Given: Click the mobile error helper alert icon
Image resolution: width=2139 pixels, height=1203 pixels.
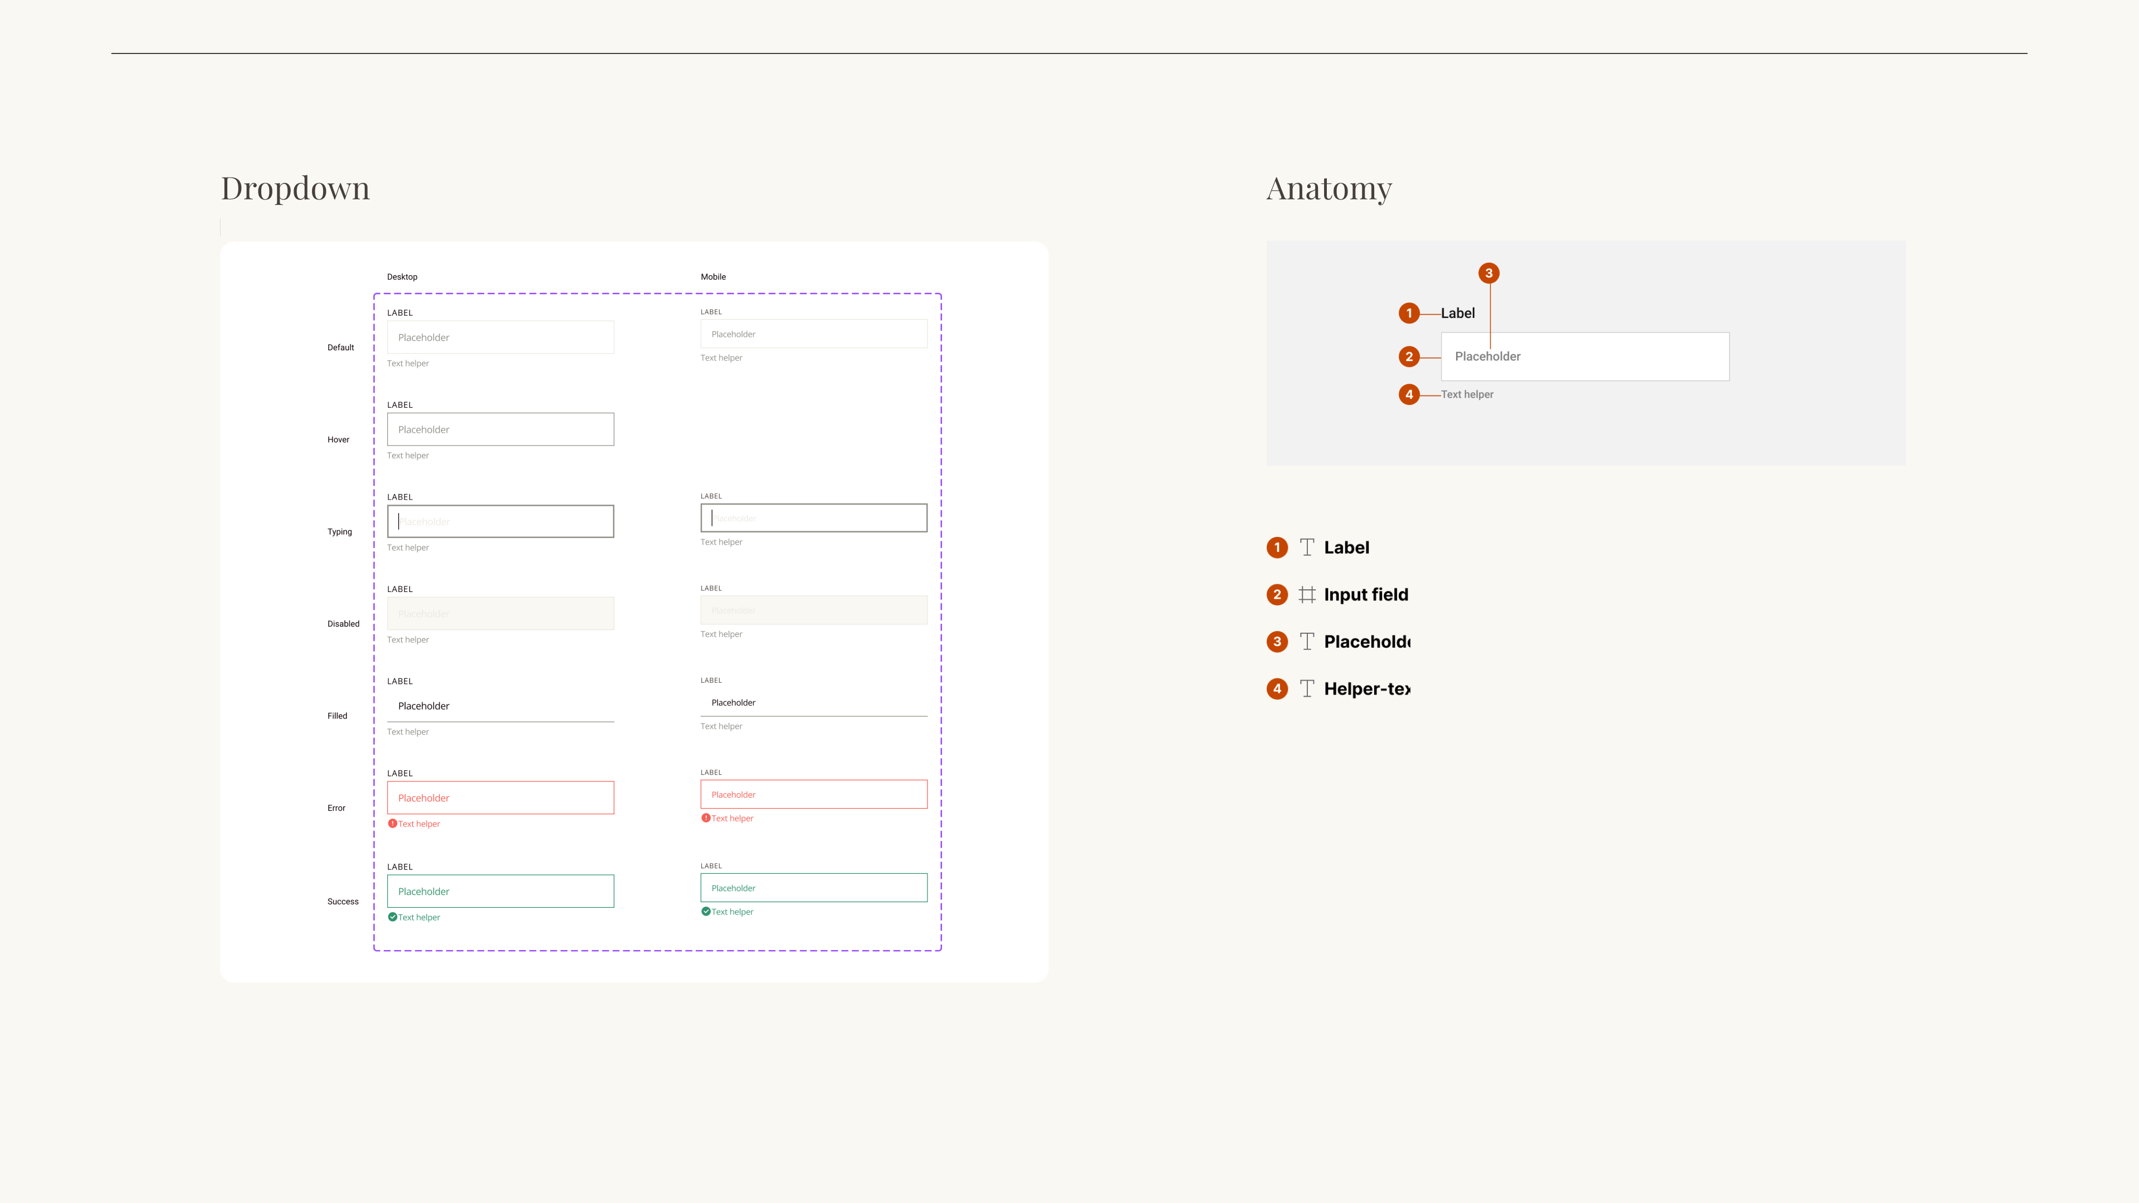Looking at the screenshot, I should [x=706, y=818].
